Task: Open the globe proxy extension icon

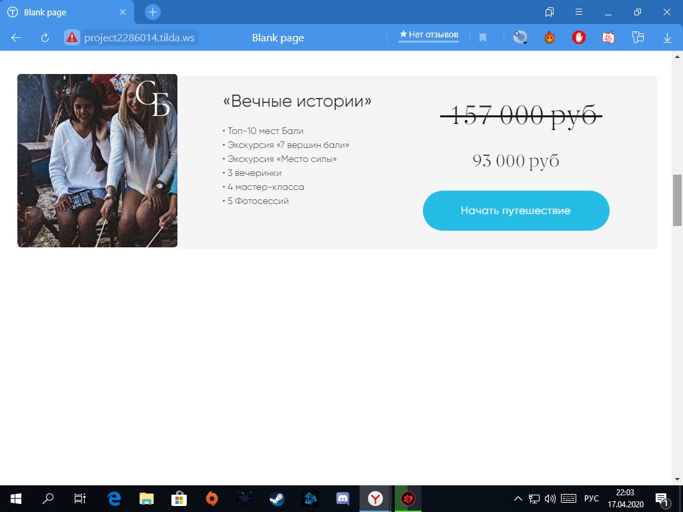Action: [x=520, y=38]
